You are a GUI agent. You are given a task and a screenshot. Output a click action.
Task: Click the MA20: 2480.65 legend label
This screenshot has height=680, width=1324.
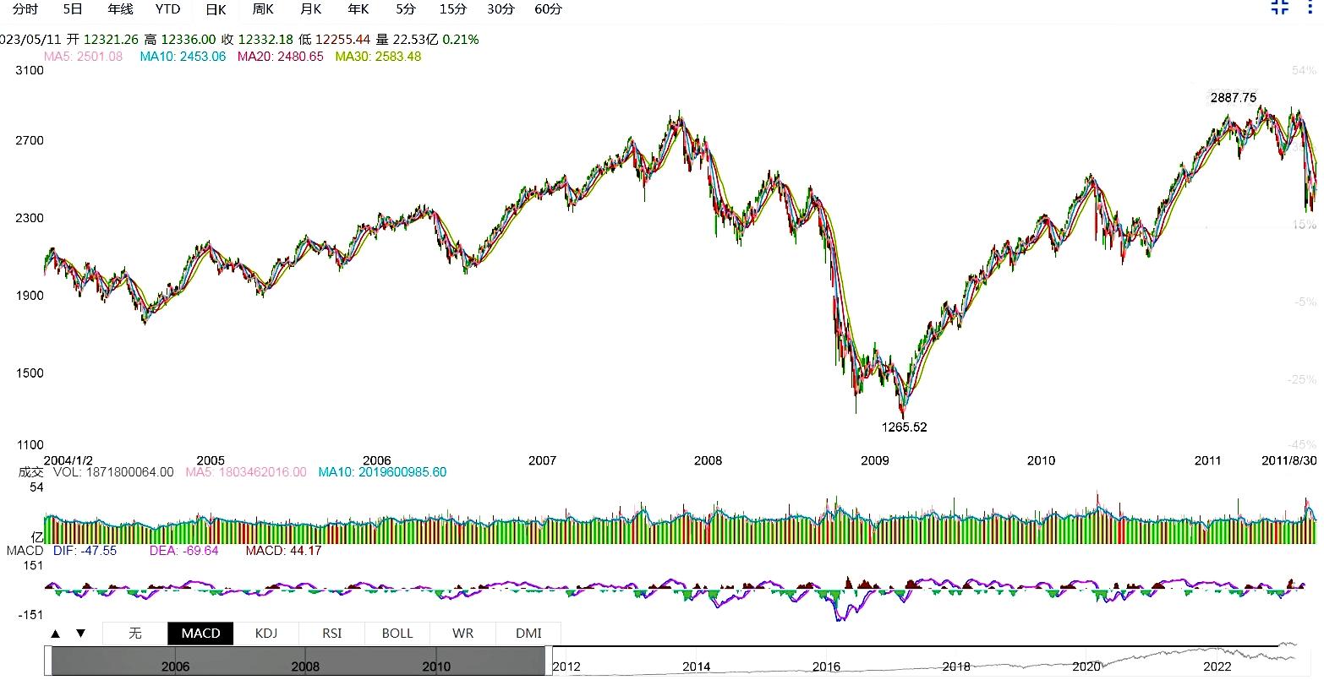(280, 57)
